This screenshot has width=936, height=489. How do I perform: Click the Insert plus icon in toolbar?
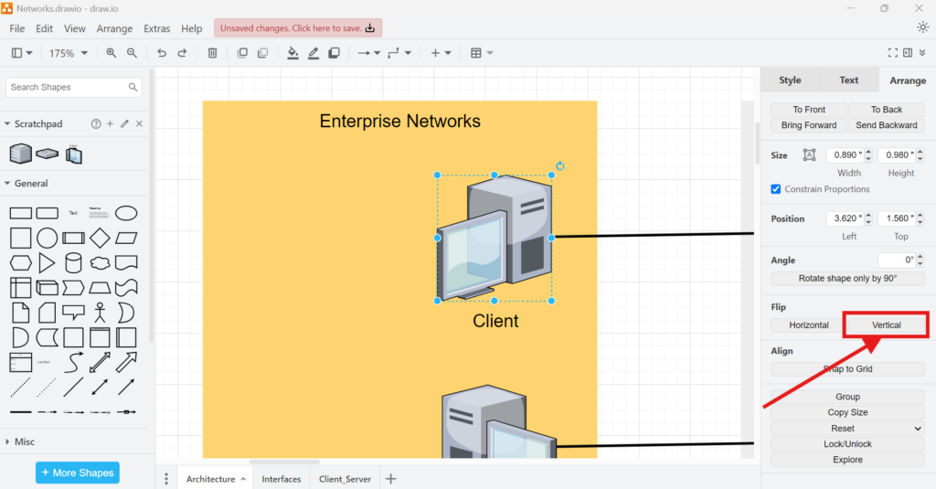pos(435,53)
